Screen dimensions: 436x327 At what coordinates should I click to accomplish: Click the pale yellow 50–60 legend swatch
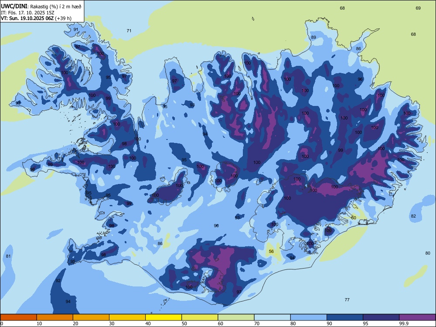tap(200, 317)
